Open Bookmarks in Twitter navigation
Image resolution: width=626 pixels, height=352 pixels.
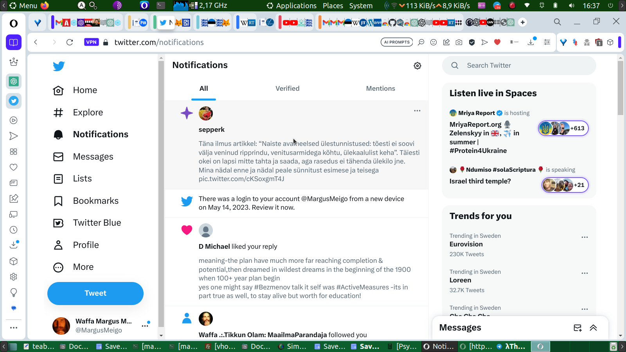click(x=86, y=201)
